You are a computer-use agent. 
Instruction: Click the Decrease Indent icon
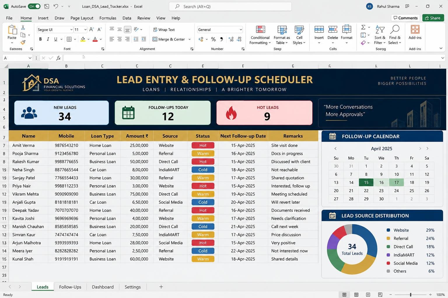click(136, 39)
